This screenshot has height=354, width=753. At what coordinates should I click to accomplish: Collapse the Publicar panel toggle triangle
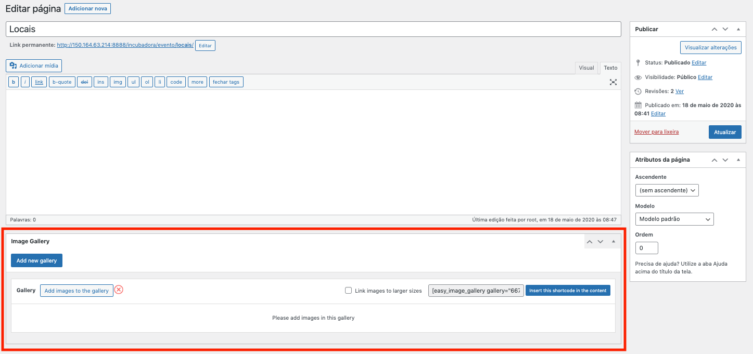[x=738, y=29]
